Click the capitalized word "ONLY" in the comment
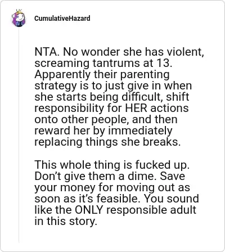This screenshot has width=225, height=252. (x=89, y=210)
